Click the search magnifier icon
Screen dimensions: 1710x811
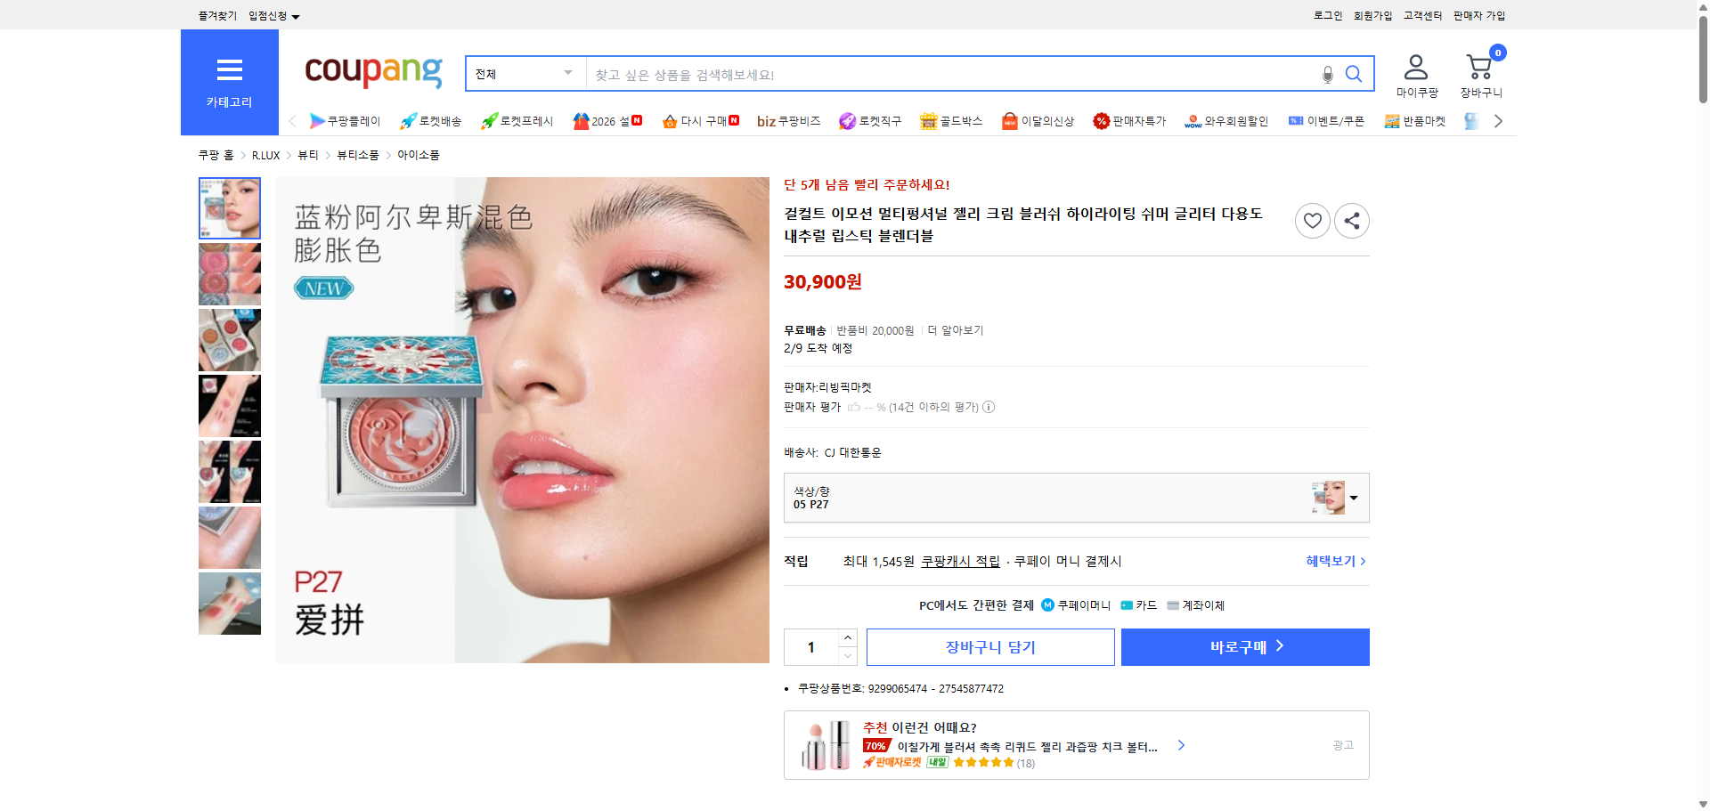[x=1354, y=74]
